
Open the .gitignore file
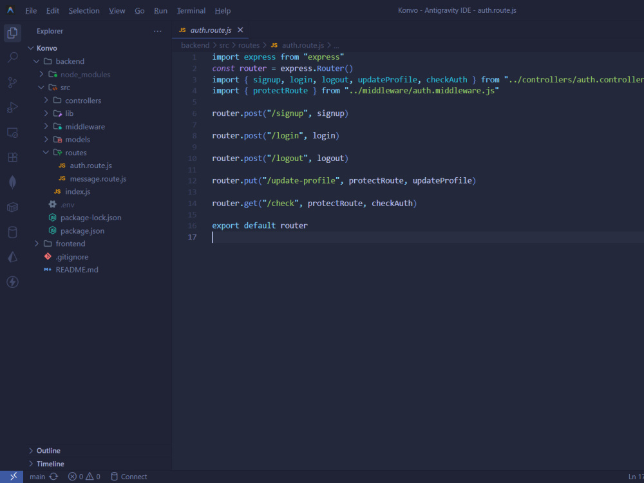click(x=72, y=257)
